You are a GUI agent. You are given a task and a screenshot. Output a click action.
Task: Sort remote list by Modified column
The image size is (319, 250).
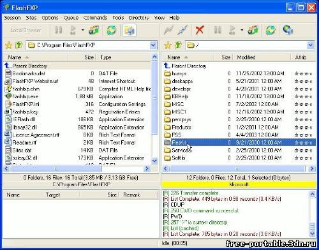[x=261, y=57]
